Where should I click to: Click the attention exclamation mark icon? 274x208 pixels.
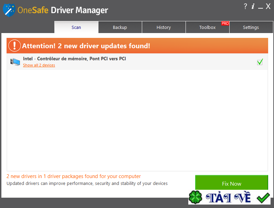14,45
